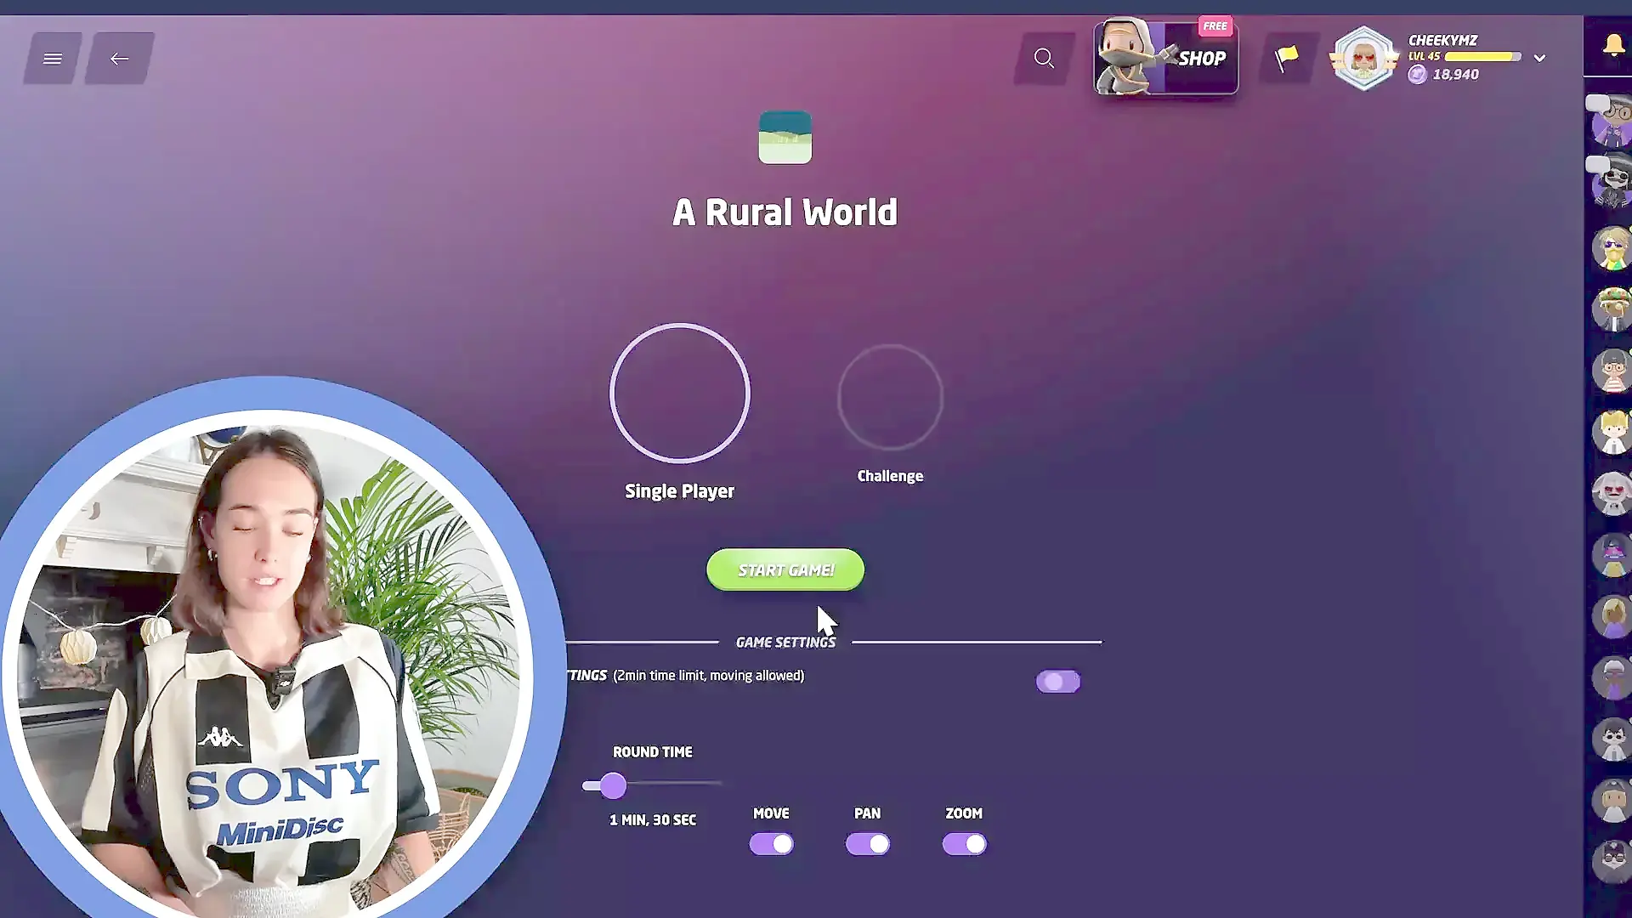The height and width of the screenshot is (918, 1632).
Task: Select Challenge mode
Action: (890, 397)
